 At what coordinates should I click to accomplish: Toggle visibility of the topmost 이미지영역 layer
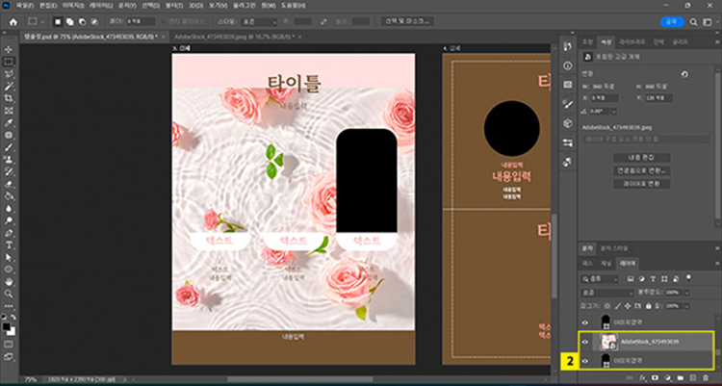[585, 322]
